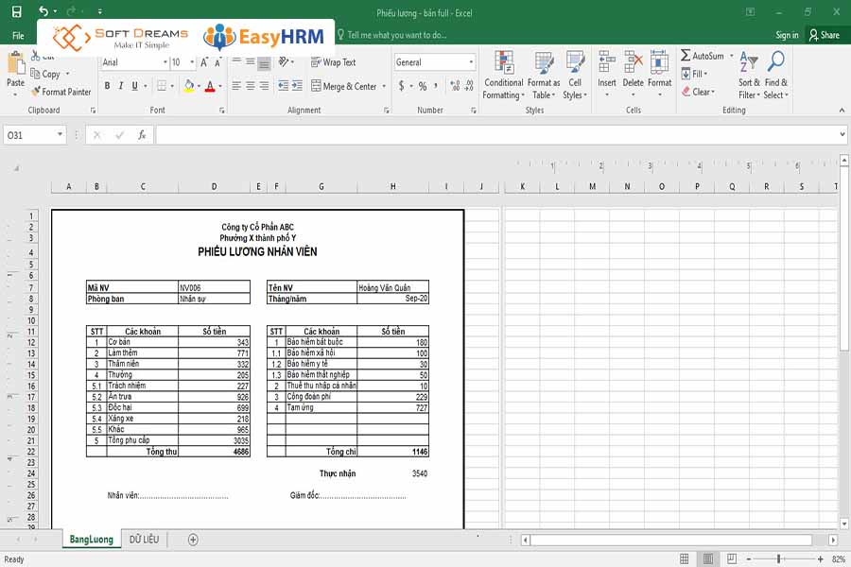Click Sign in
The height and width of the screenshot is (567, 851).
pos(787,35)
